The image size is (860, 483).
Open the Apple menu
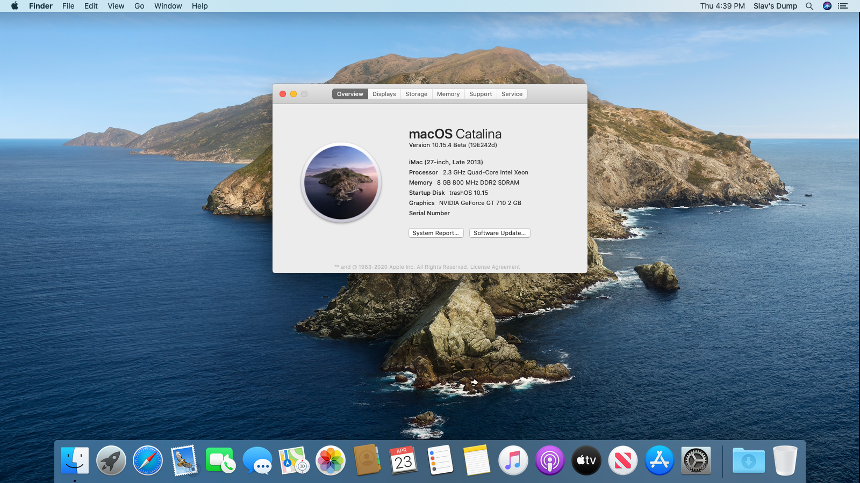[15, 6]
